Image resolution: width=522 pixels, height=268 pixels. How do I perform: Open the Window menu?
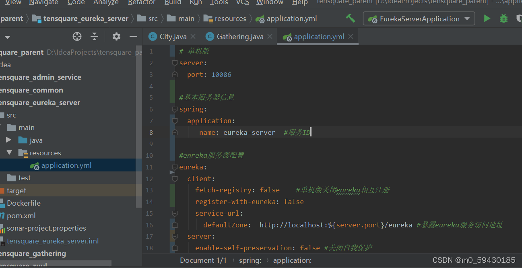[x=270, y=2]
